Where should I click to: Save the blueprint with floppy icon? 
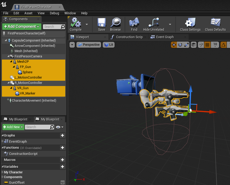click(102, 23)
